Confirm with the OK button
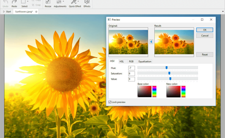Viewport: 225px width, 138px height. [x=205, y=30]
